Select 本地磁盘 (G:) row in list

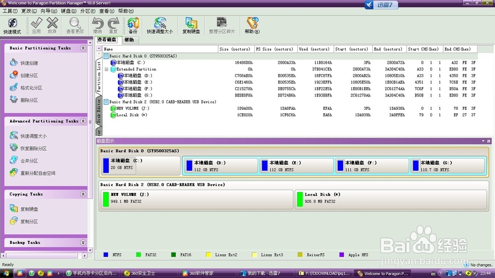pos(290,95)
